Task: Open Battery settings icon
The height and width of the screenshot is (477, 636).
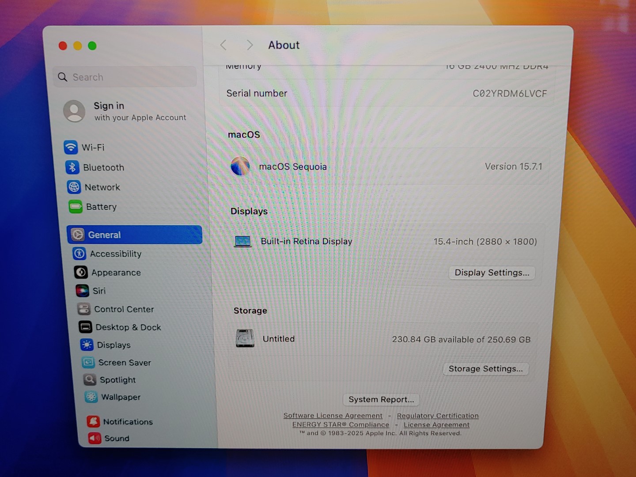Action: pos(76,207)
